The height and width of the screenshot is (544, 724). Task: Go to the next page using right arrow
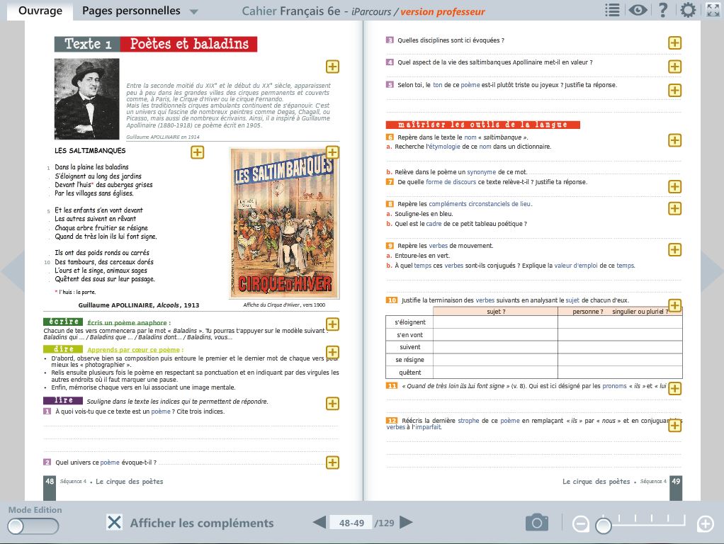407,523
